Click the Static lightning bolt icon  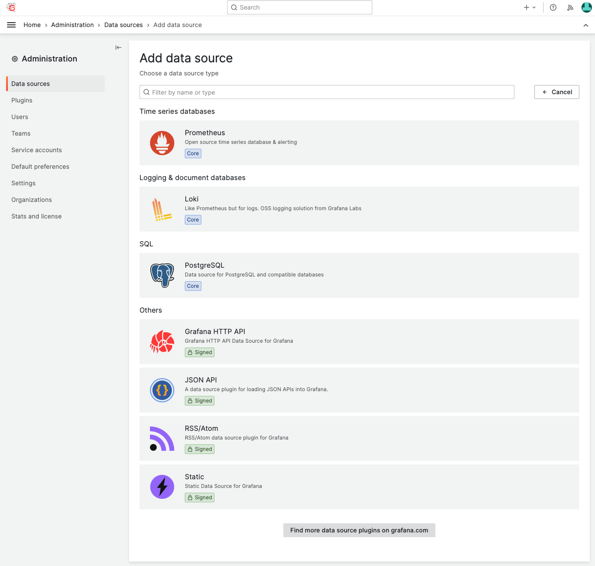162,487
